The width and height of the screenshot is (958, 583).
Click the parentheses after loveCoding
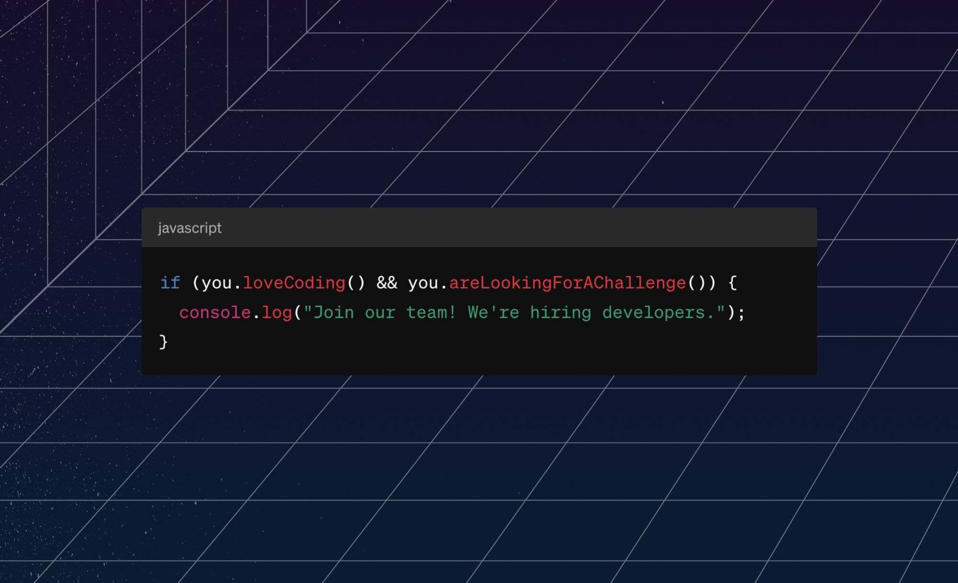(x=356, y=283)
